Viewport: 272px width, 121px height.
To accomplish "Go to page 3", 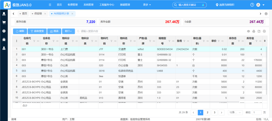I will pos(215,112).
